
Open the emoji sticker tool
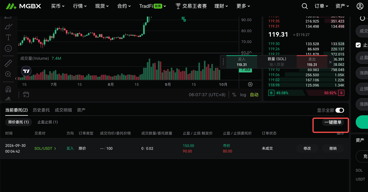(8, 48)
